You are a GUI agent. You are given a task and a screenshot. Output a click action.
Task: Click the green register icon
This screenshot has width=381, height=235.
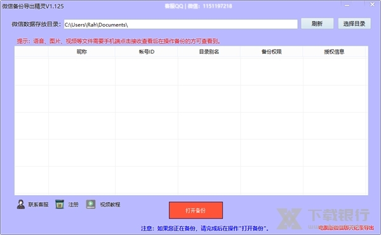click(60, 204)
